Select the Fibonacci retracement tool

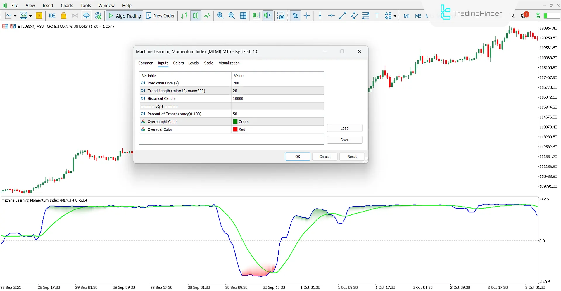coord(365,16)
